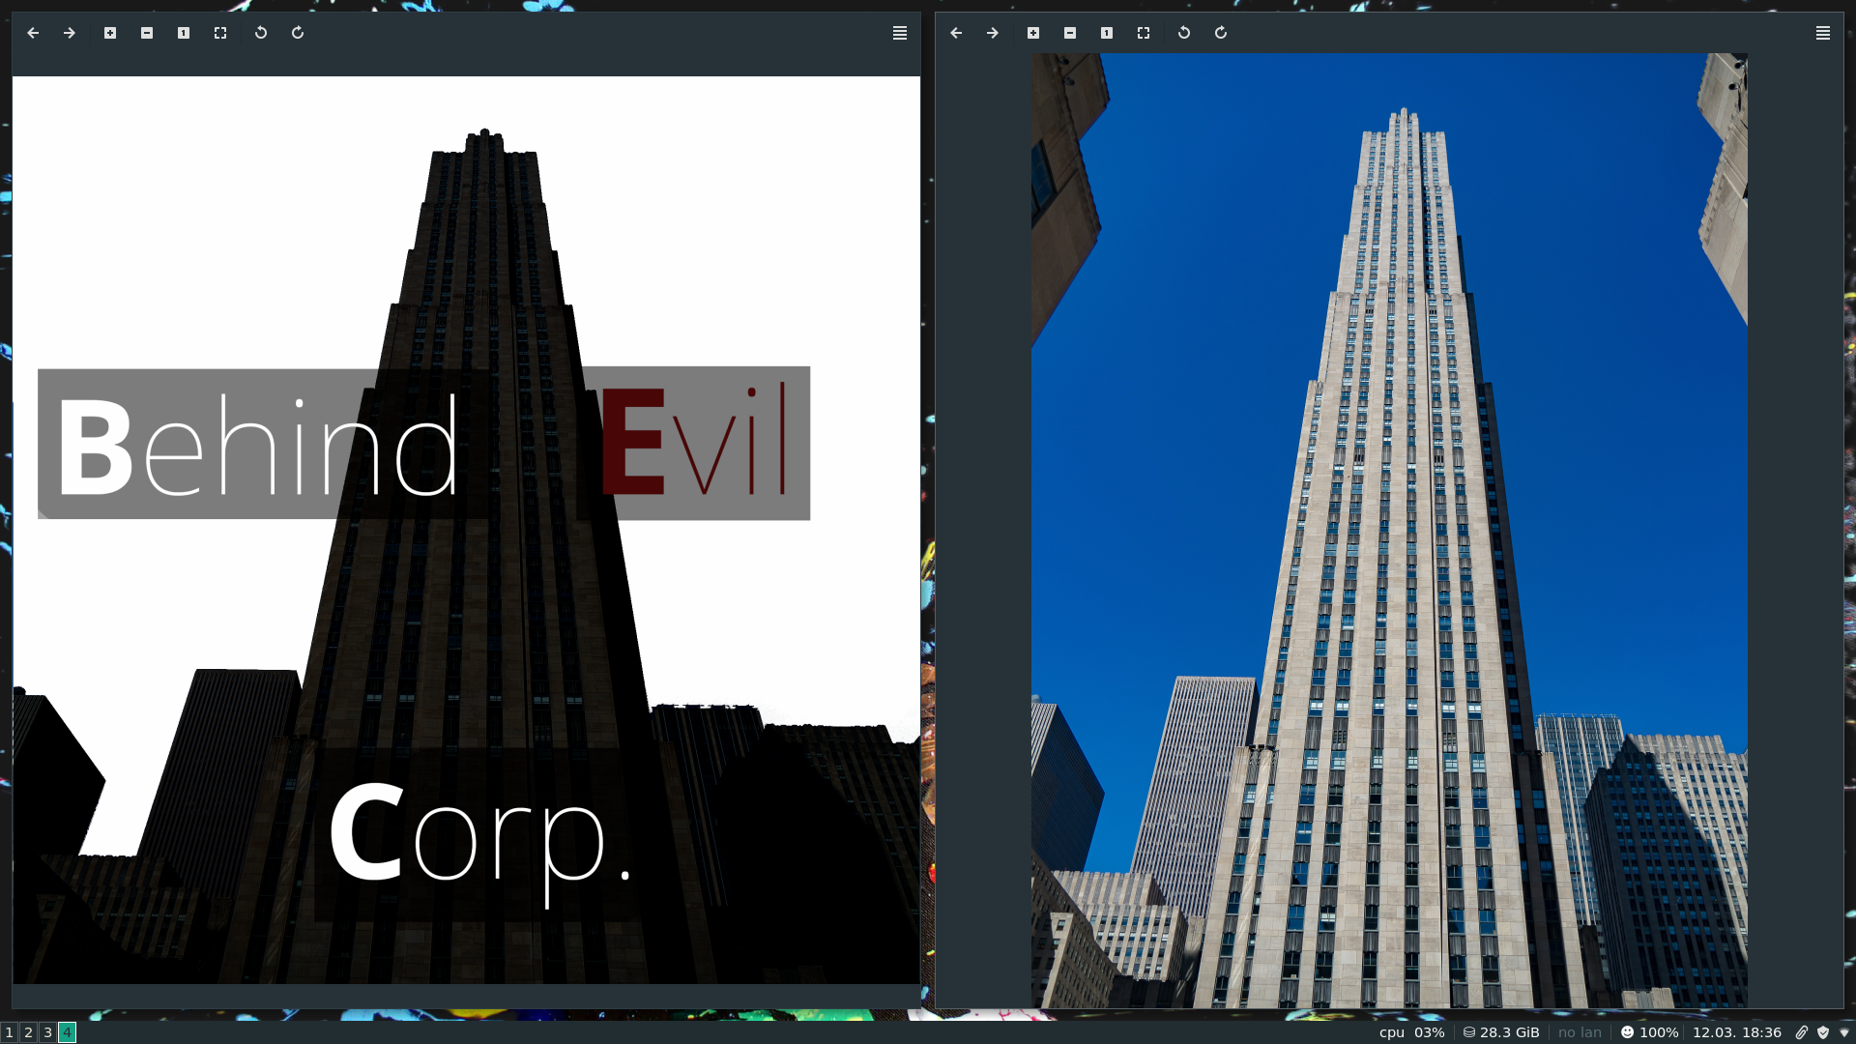Open hamburger menu in left viewer
This screenshot has width=1856, height=1044.
[x=900, y=33]
